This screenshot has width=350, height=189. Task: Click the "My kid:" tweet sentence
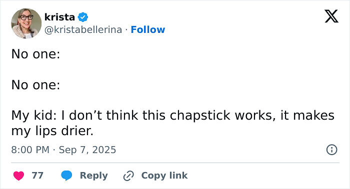tap(173, 123)
